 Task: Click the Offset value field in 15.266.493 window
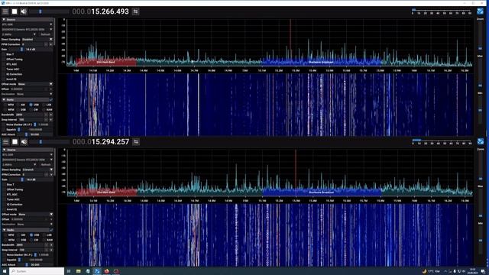28,89
